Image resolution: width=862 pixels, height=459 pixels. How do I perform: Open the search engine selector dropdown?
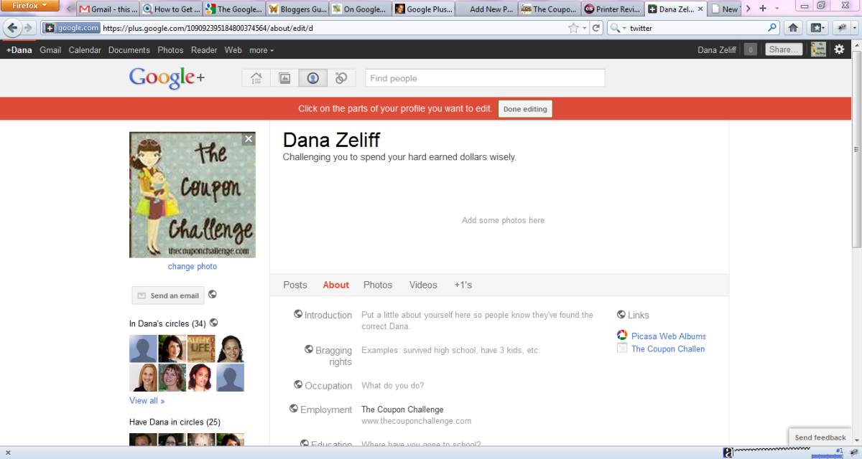click(618, 28)
